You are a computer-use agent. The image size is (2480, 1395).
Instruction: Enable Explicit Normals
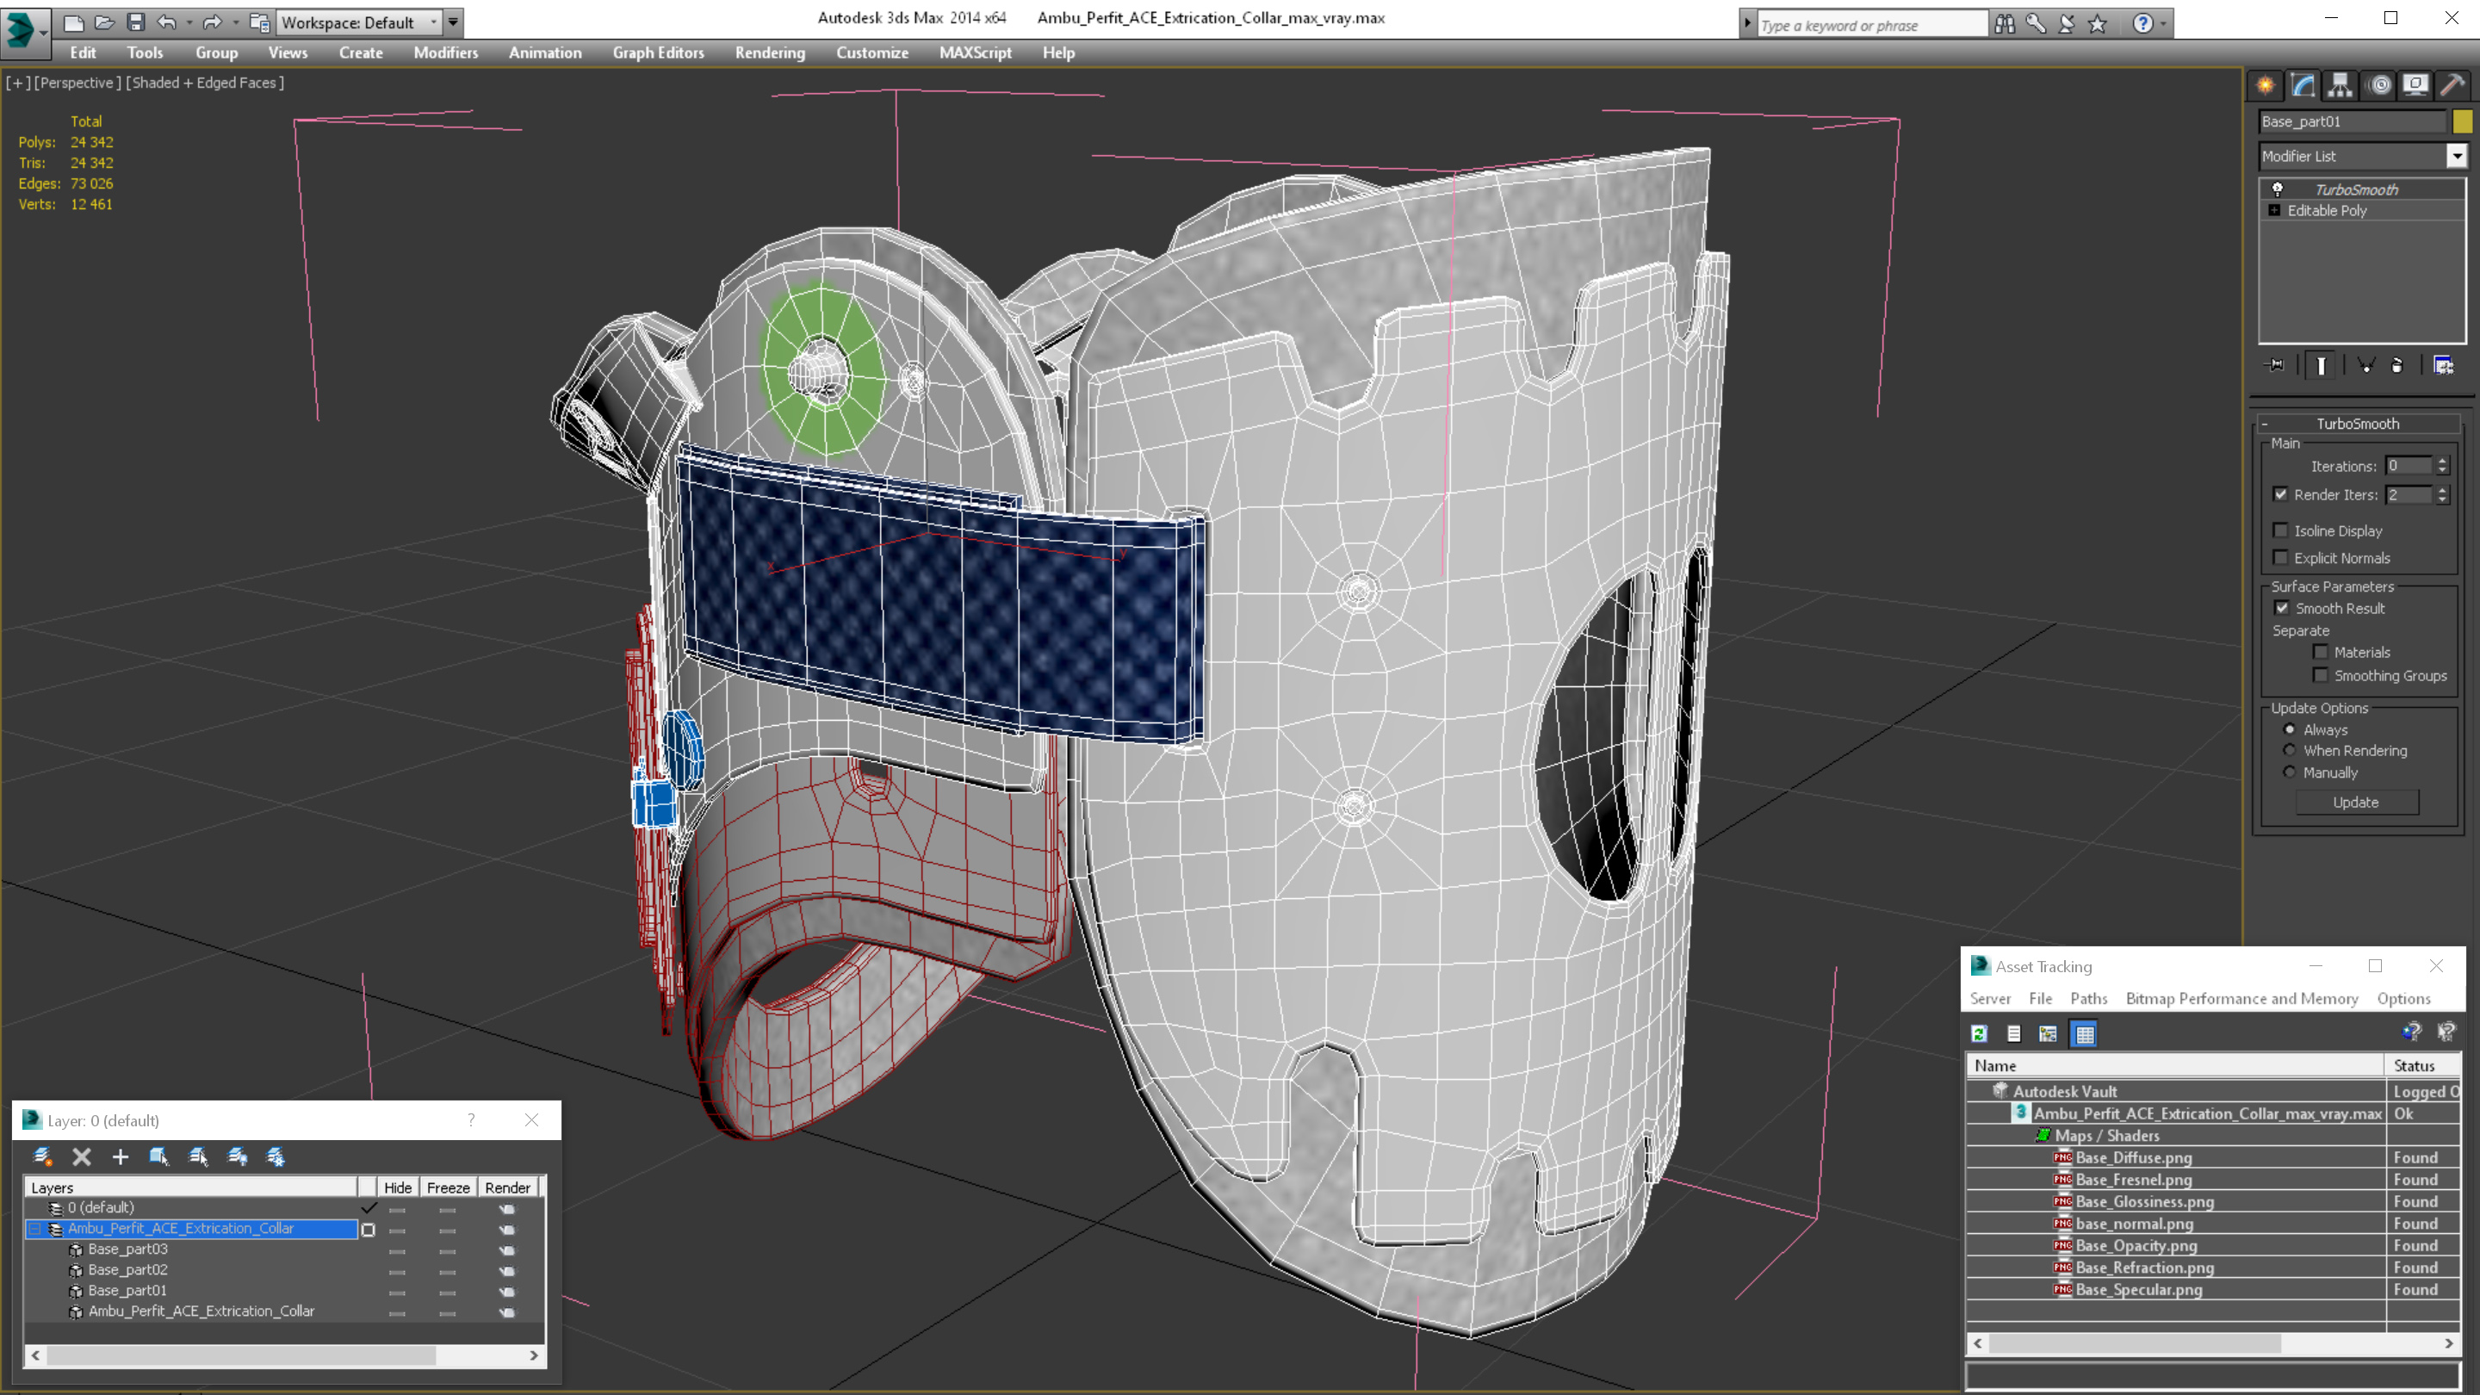(2281, 557)
